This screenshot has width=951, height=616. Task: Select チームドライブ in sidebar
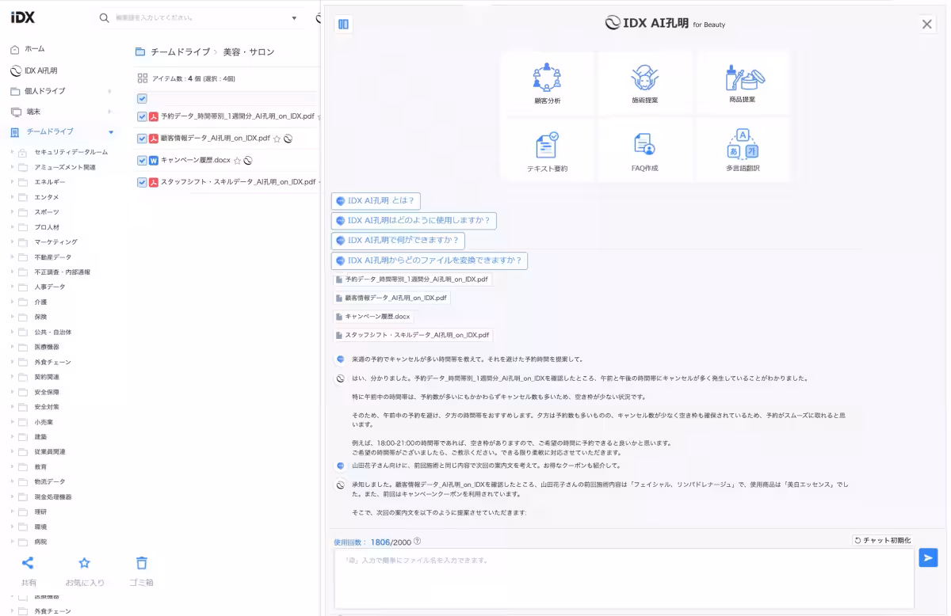coord(42,132)
